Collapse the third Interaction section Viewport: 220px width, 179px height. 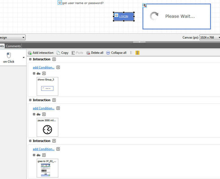pyautogui.click(x=30, y=141)
